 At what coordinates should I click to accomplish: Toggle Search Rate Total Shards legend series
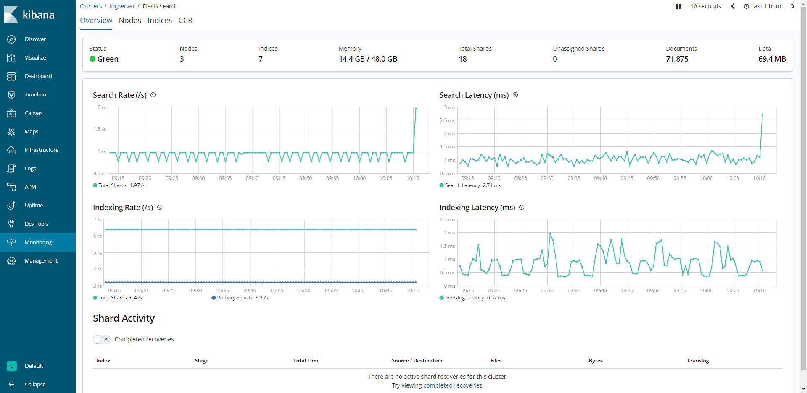tap(119, 185)
